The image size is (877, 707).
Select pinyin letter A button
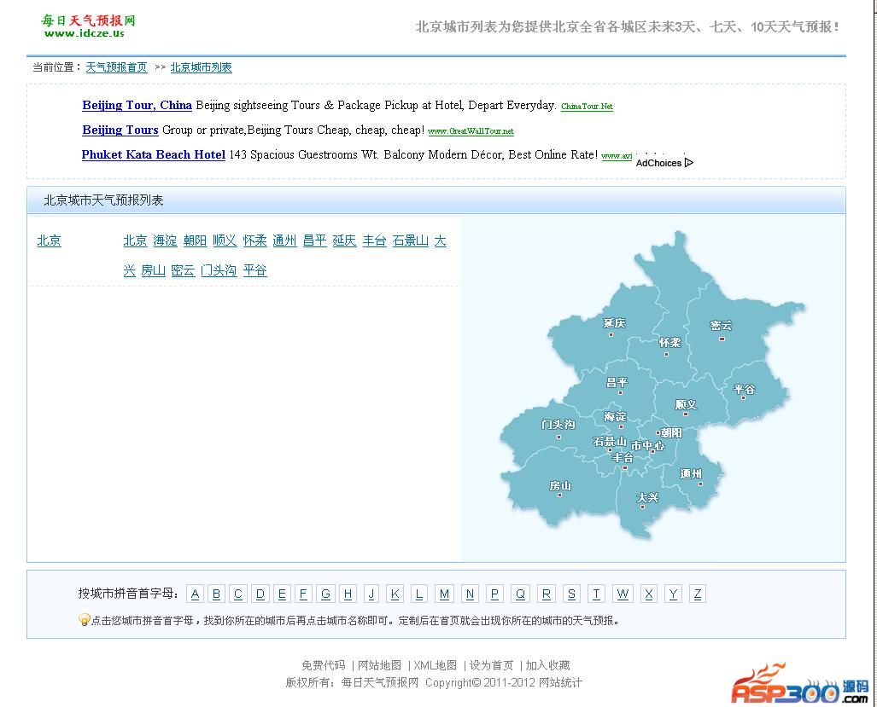[x=195, y=594]
